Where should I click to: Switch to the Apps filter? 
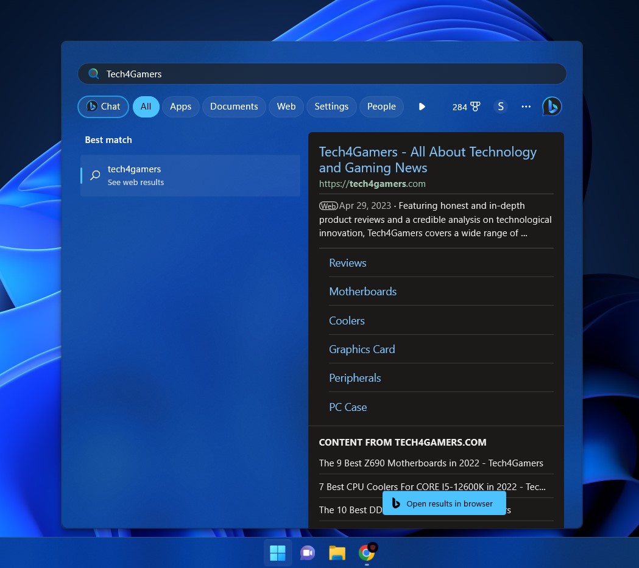pos(180,107)
